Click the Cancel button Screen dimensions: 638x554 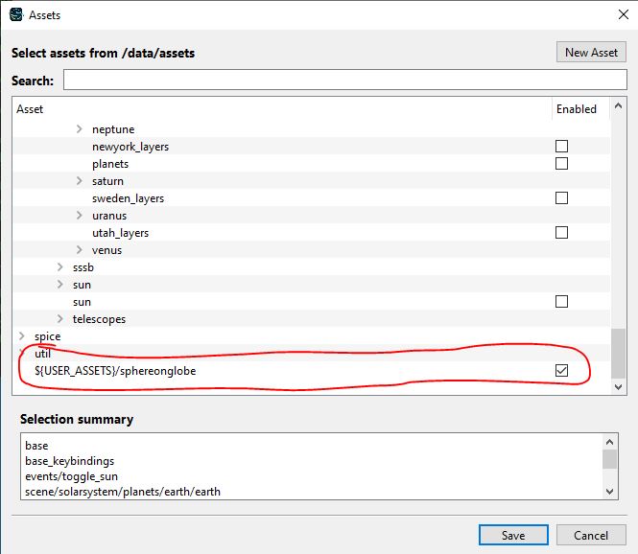[591, 535]
